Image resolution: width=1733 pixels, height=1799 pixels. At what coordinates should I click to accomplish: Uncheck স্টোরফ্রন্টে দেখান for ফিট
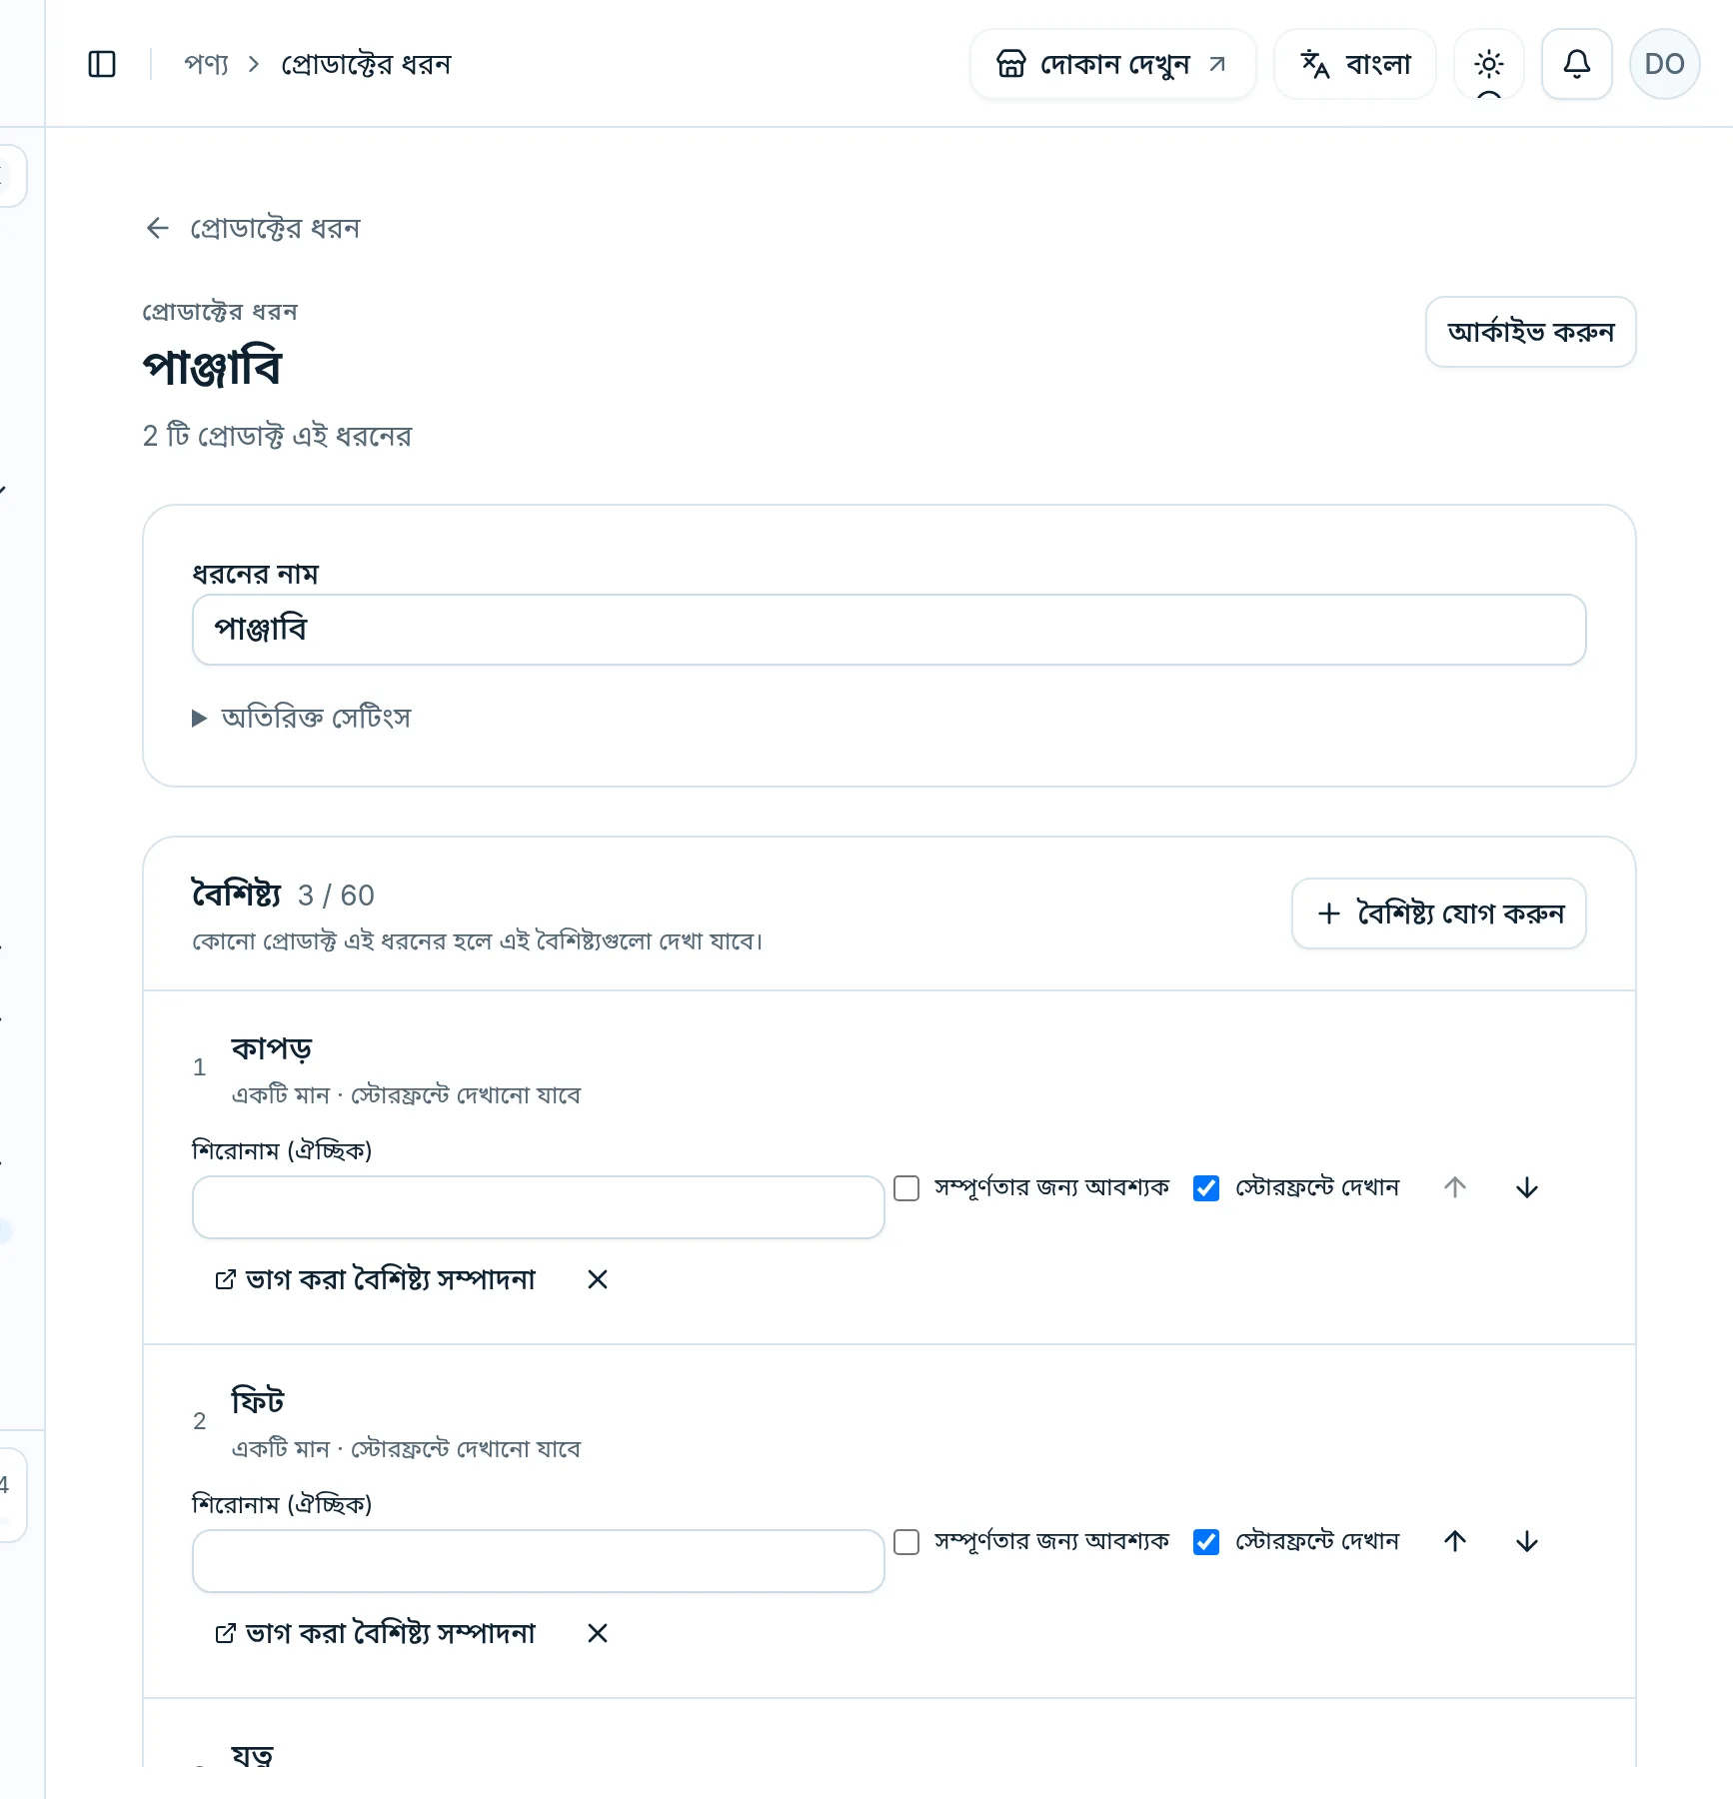tap(1206, 1541)
